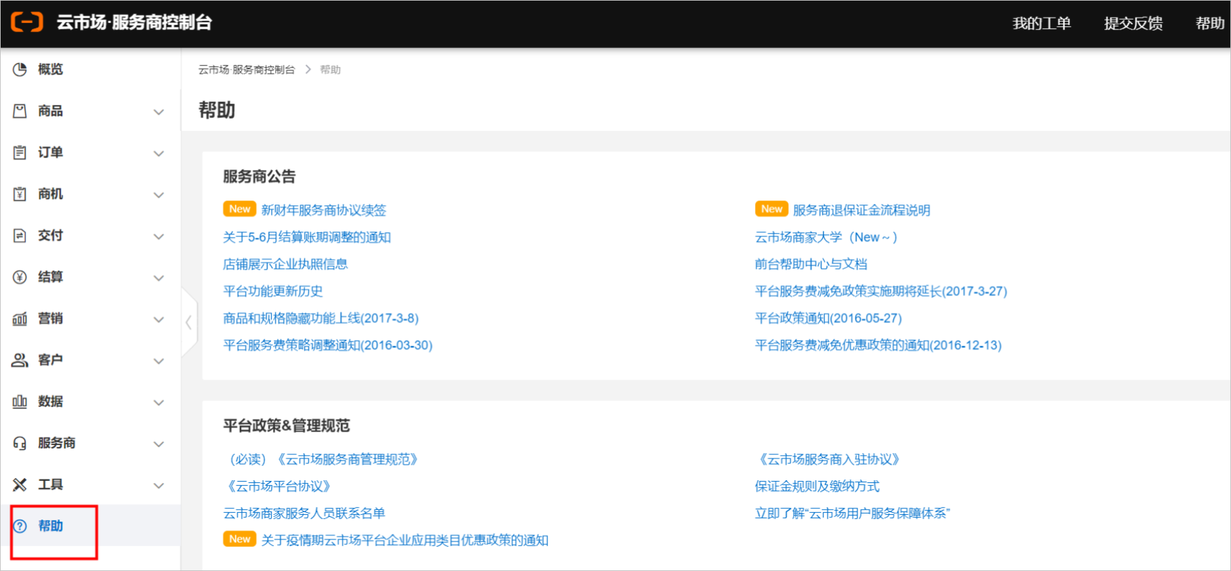Viewport: 1231px width, 571px height.
Task: Click the 服务商 headset icon
Action: click(x=20, y=444)
